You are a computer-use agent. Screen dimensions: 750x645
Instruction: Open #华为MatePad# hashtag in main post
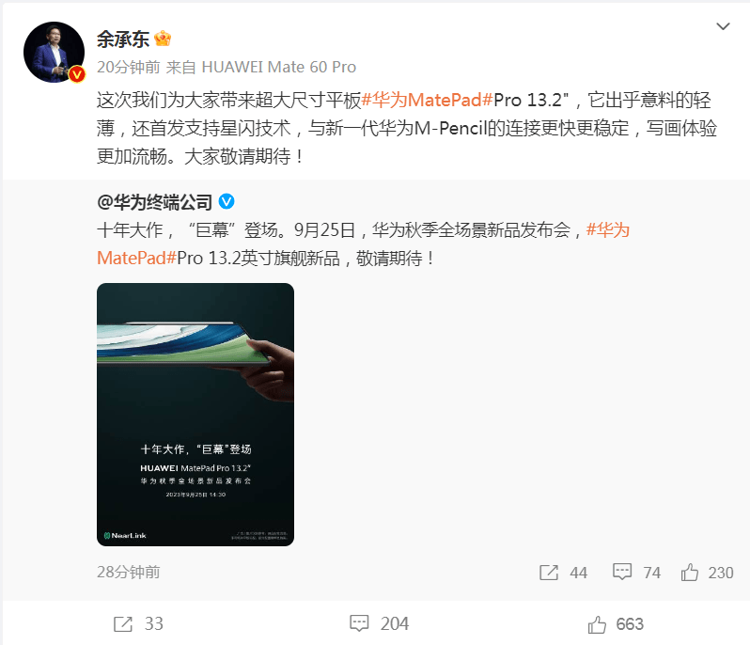(427, 100)
